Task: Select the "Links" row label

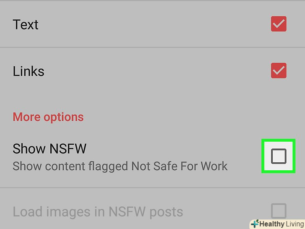Action: [x=28, y=71]
